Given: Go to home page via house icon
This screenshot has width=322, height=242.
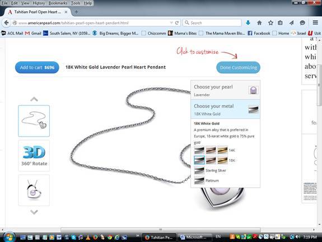Looking at the screenshot, I should pos(259,23).
